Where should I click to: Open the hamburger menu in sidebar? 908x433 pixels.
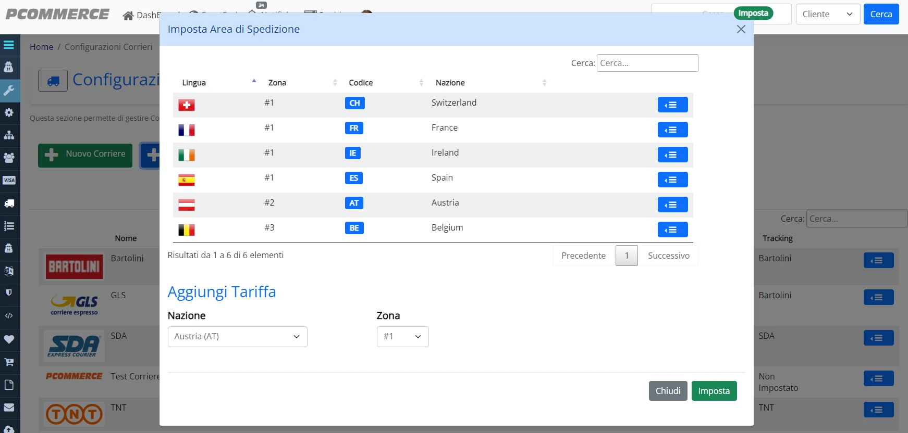click(x=9, y=45)
